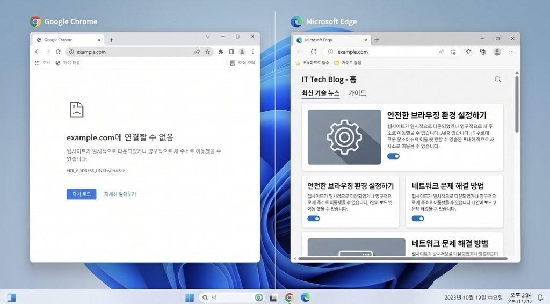Add a new tab in Chrome
550x304 pixels.
[111, 40]
